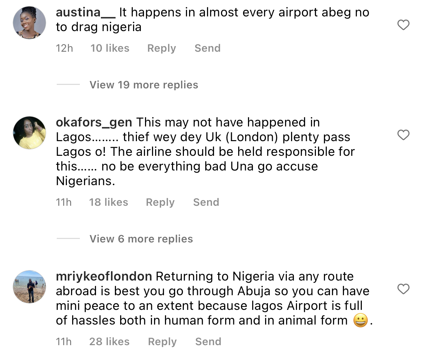435x349 pixels.
Task: Open mriykeoflondon's beach profile photo
Action: click(x=29, y=286)
